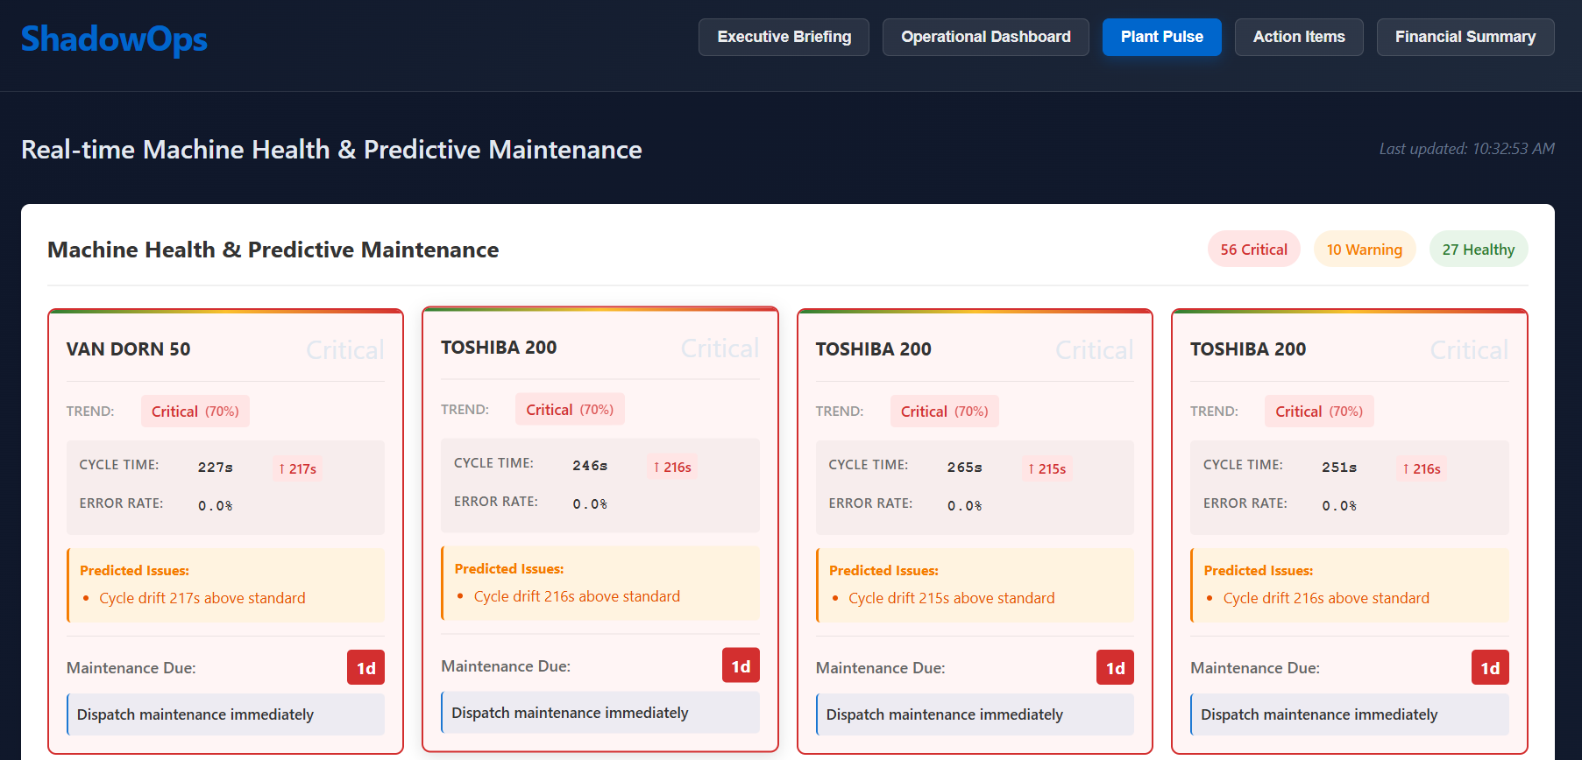Viewport: 1582px width, 760px height.
Task: Click the 227s cycle time value
Action: pos(215,468)
